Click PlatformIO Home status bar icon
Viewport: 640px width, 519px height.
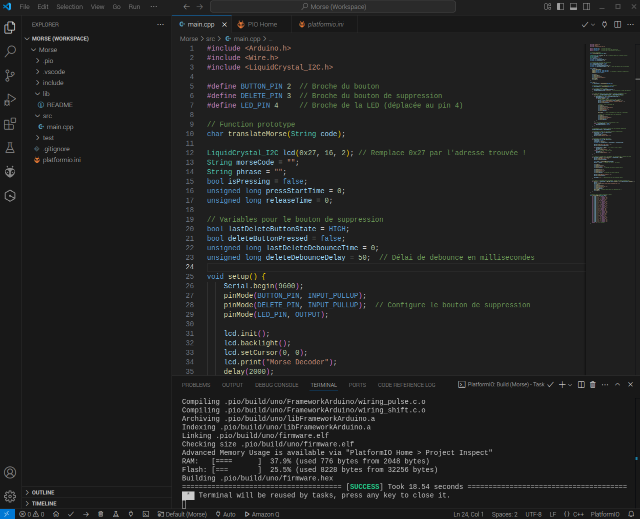(56, 514)
